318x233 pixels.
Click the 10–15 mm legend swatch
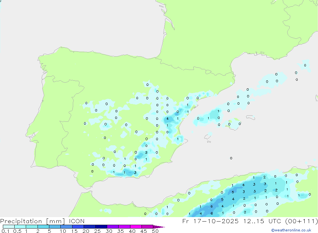click(x=66, y=227)
